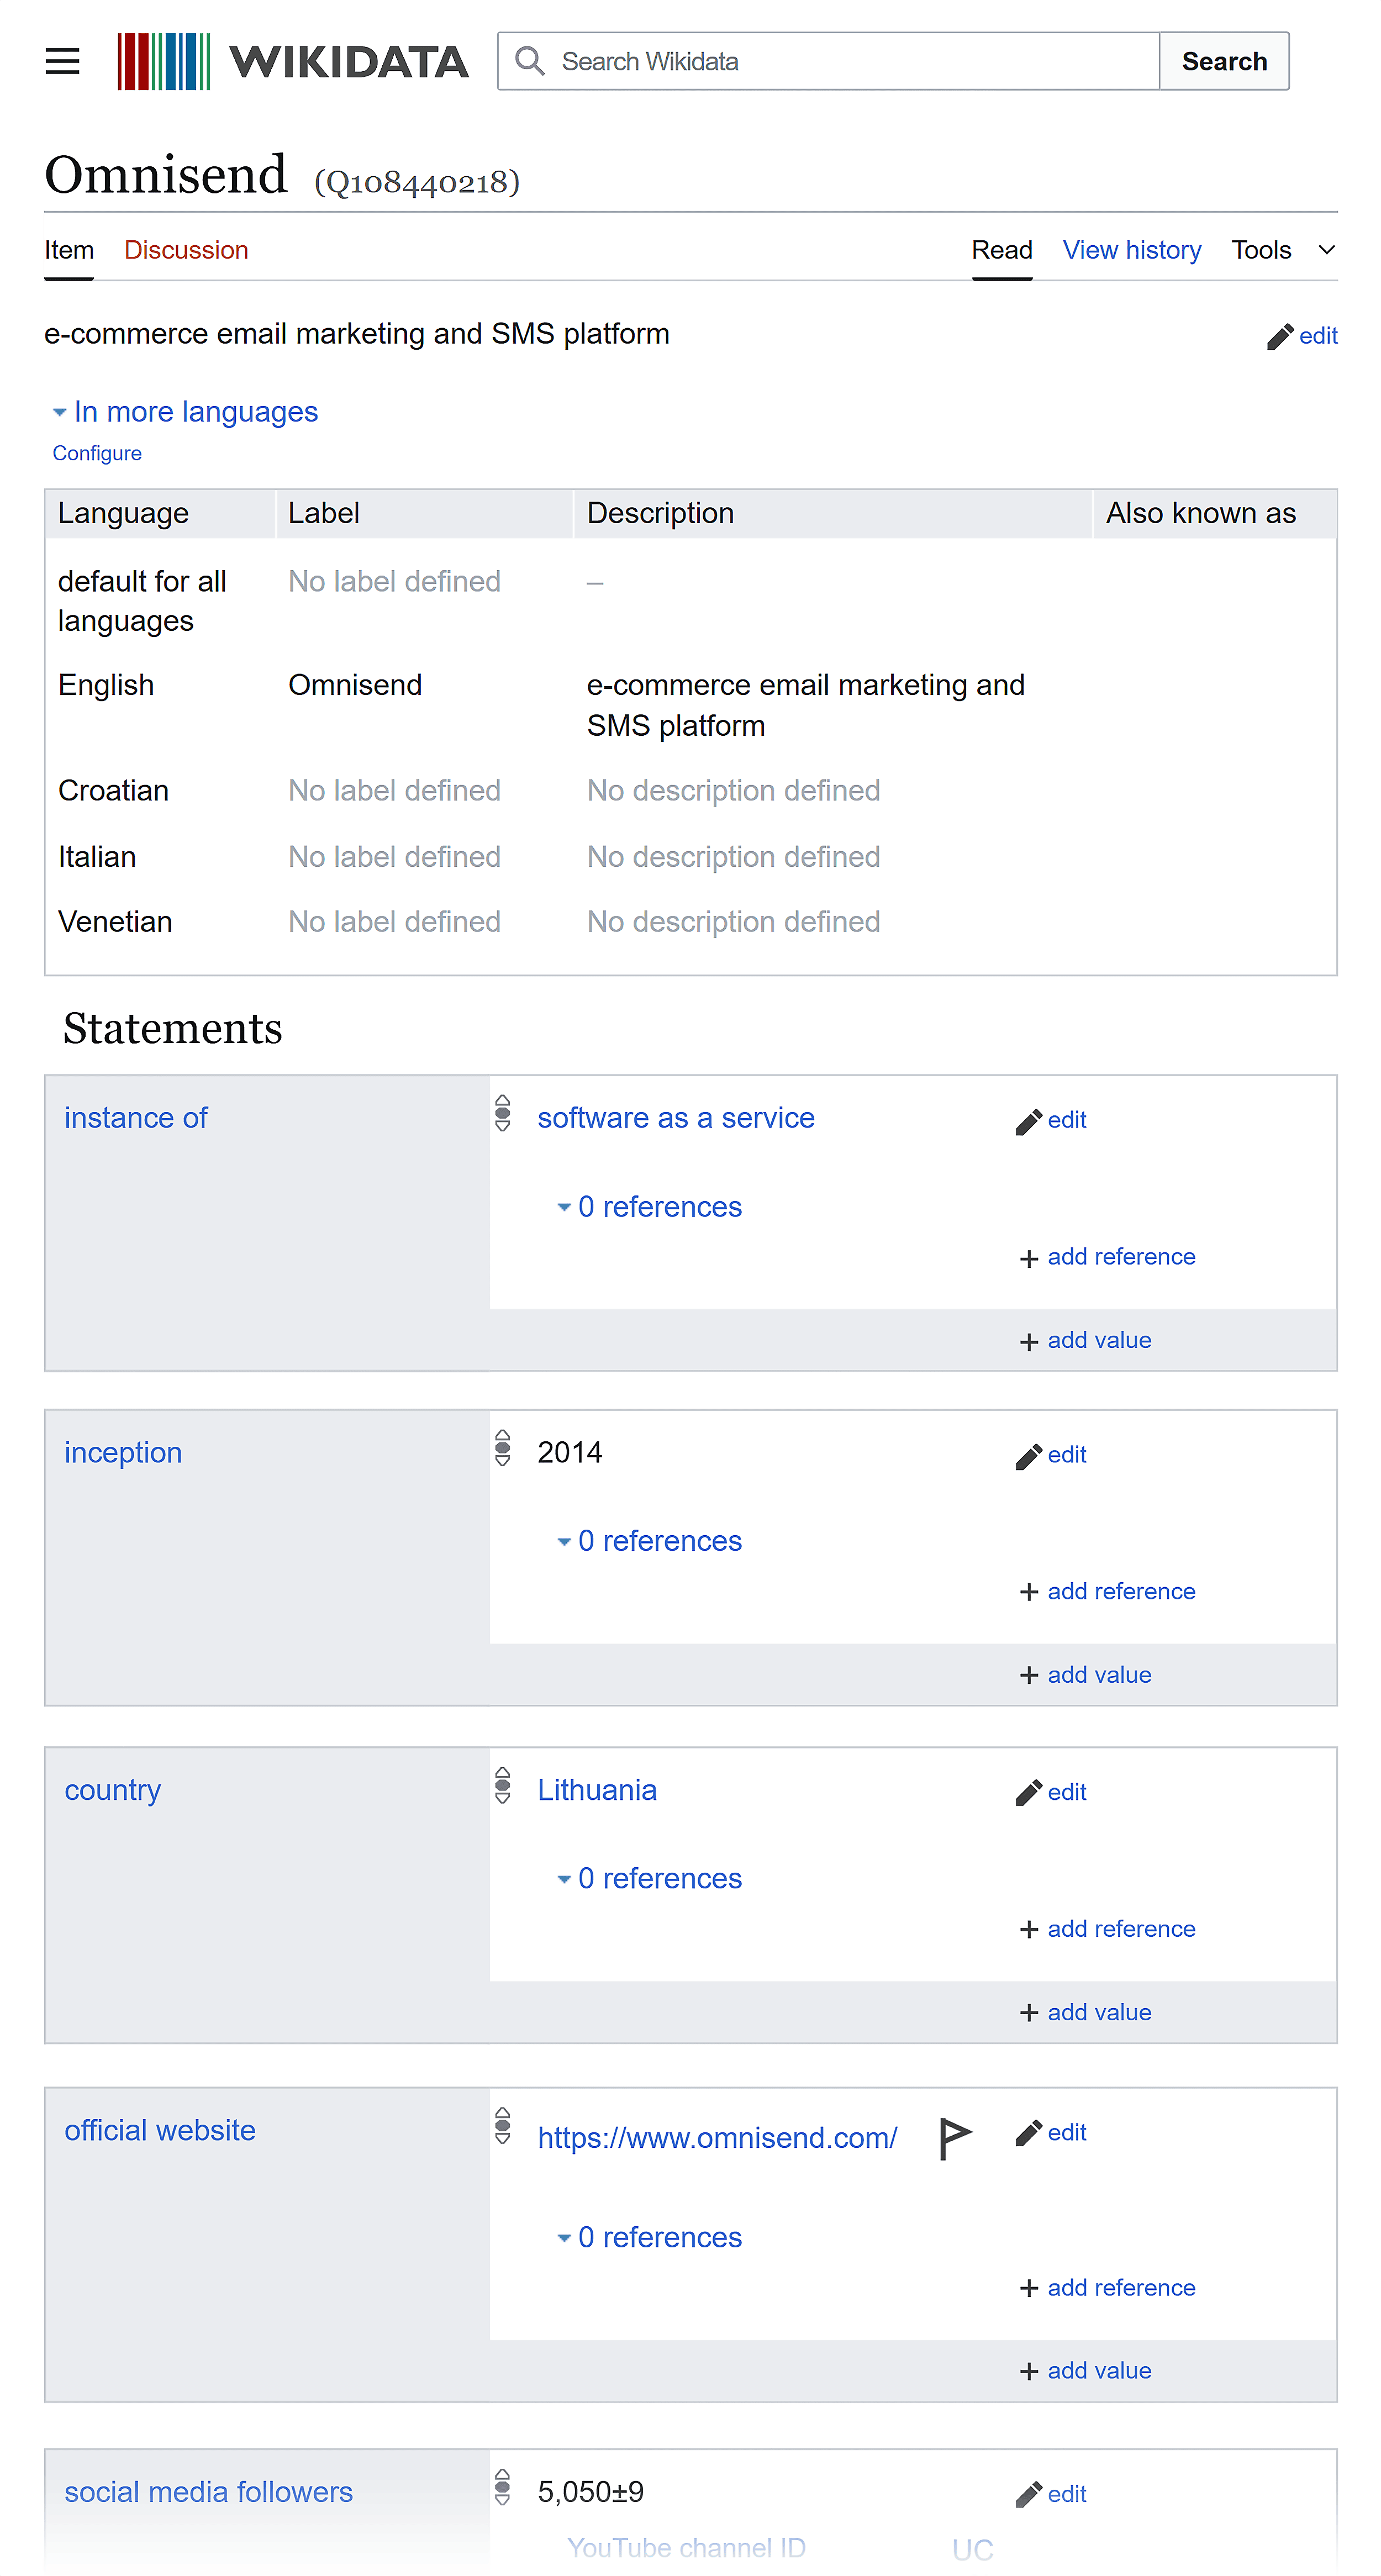
Task: Click the Wikidata barcode logo
Action: (164, 61)
